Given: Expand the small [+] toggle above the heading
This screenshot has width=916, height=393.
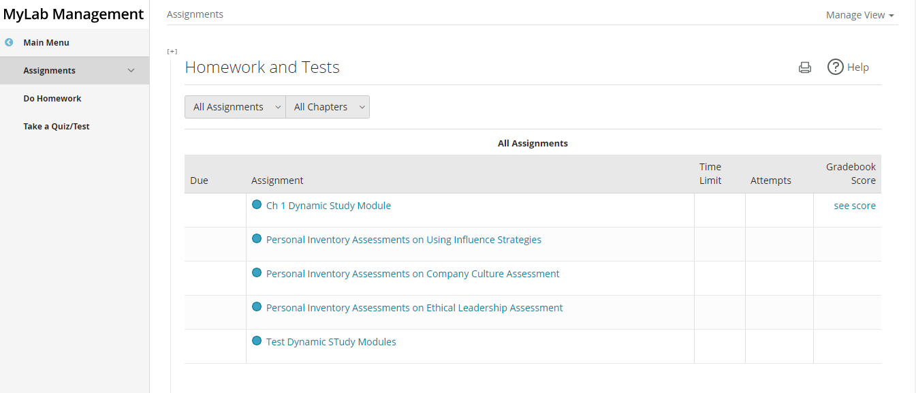Looking at the screenshot, I should coord(172,51).
